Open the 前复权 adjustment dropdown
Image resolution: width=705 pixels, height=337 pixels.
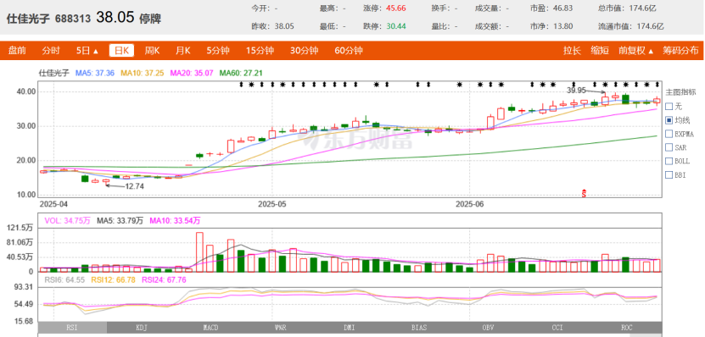[635, 51]
